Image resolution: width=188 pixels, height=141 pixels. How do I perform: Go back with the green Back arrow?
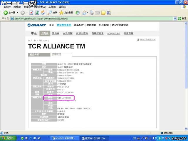point(6,13)
